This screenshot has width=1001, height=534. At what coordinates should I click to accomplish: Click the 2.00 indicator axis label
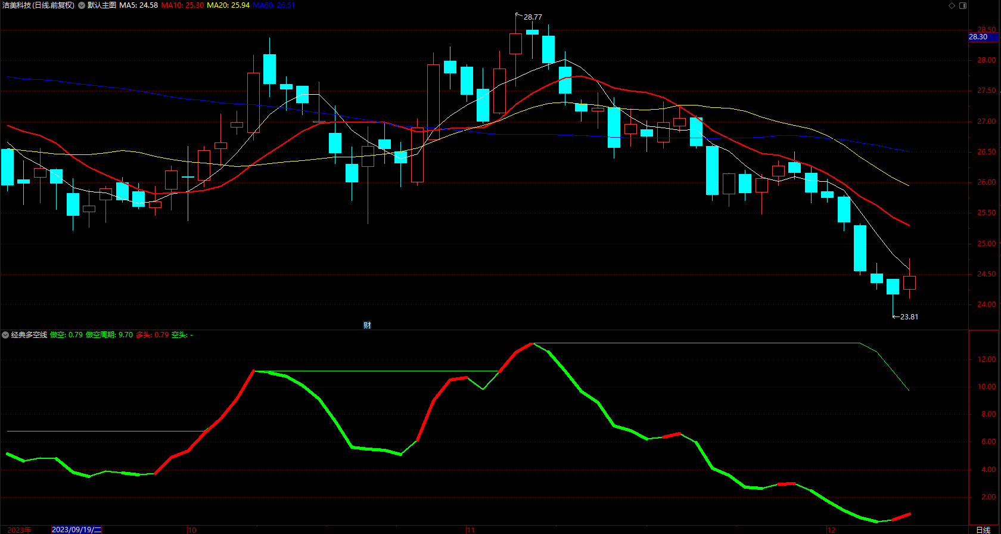pyautogui.click(x=988, y=497)
